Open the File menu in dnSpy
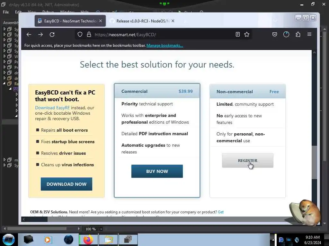Image resolution: width=329 pixels, height=246 pixels. (6, 12)
